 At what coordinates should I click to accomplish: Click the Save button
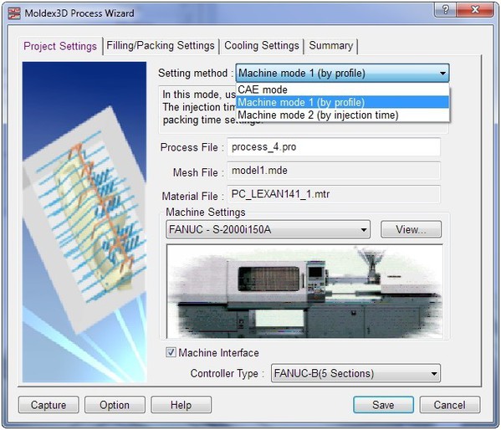(383, 405)
